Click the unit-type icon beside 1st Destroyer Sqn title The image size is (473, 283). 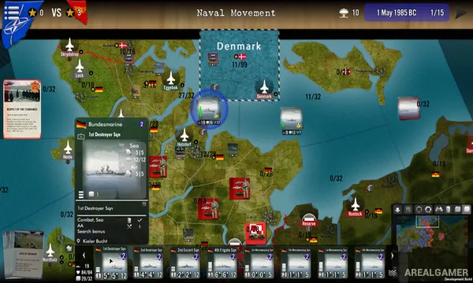click(x=81, y=136)
